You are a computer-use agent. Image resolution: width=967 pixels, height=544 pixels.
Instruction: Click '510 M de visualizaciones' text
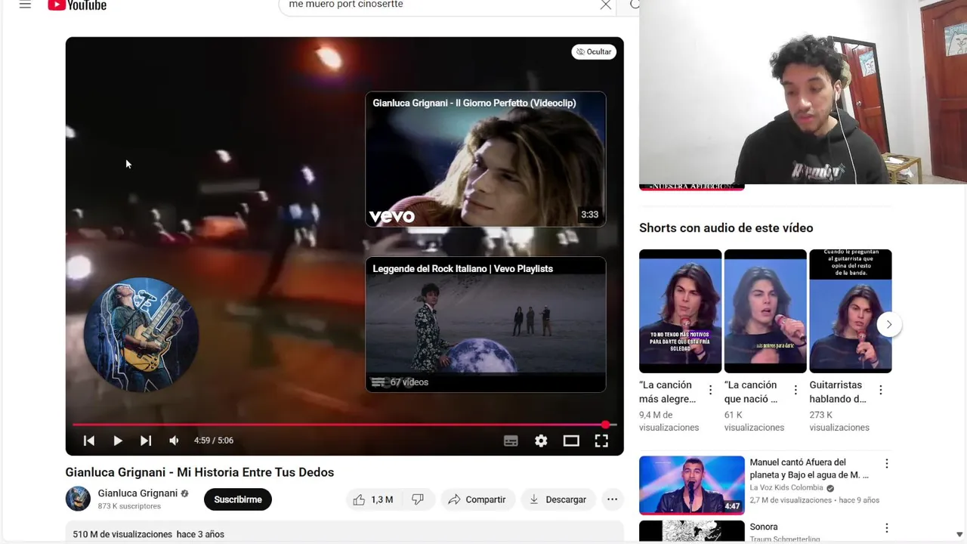[122, 534]
